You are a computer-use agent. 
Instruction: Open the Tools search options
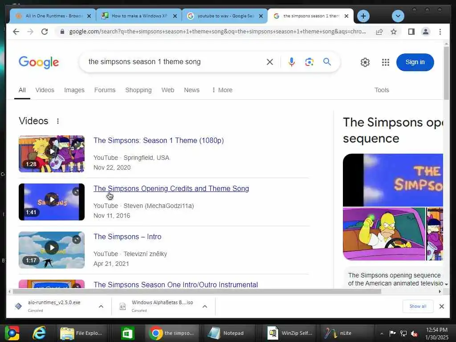tap(382, 90)
